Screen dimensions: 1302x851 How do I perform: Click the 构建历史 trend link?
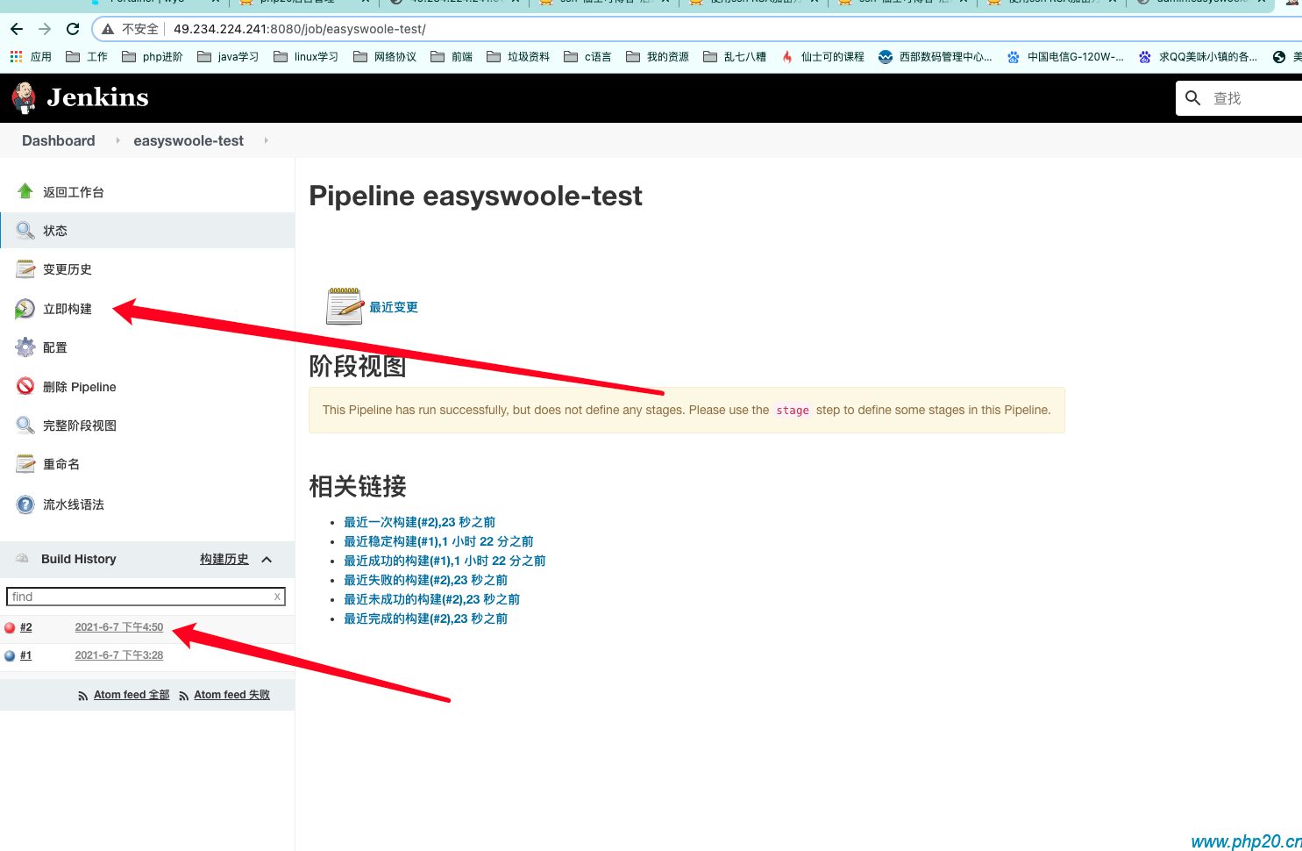click(224, 559)
